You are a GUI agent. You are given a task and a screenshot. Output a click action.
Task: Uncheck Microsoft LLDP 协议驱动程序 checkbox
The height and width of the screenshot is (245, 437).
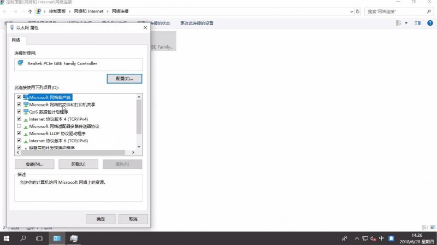19,133
